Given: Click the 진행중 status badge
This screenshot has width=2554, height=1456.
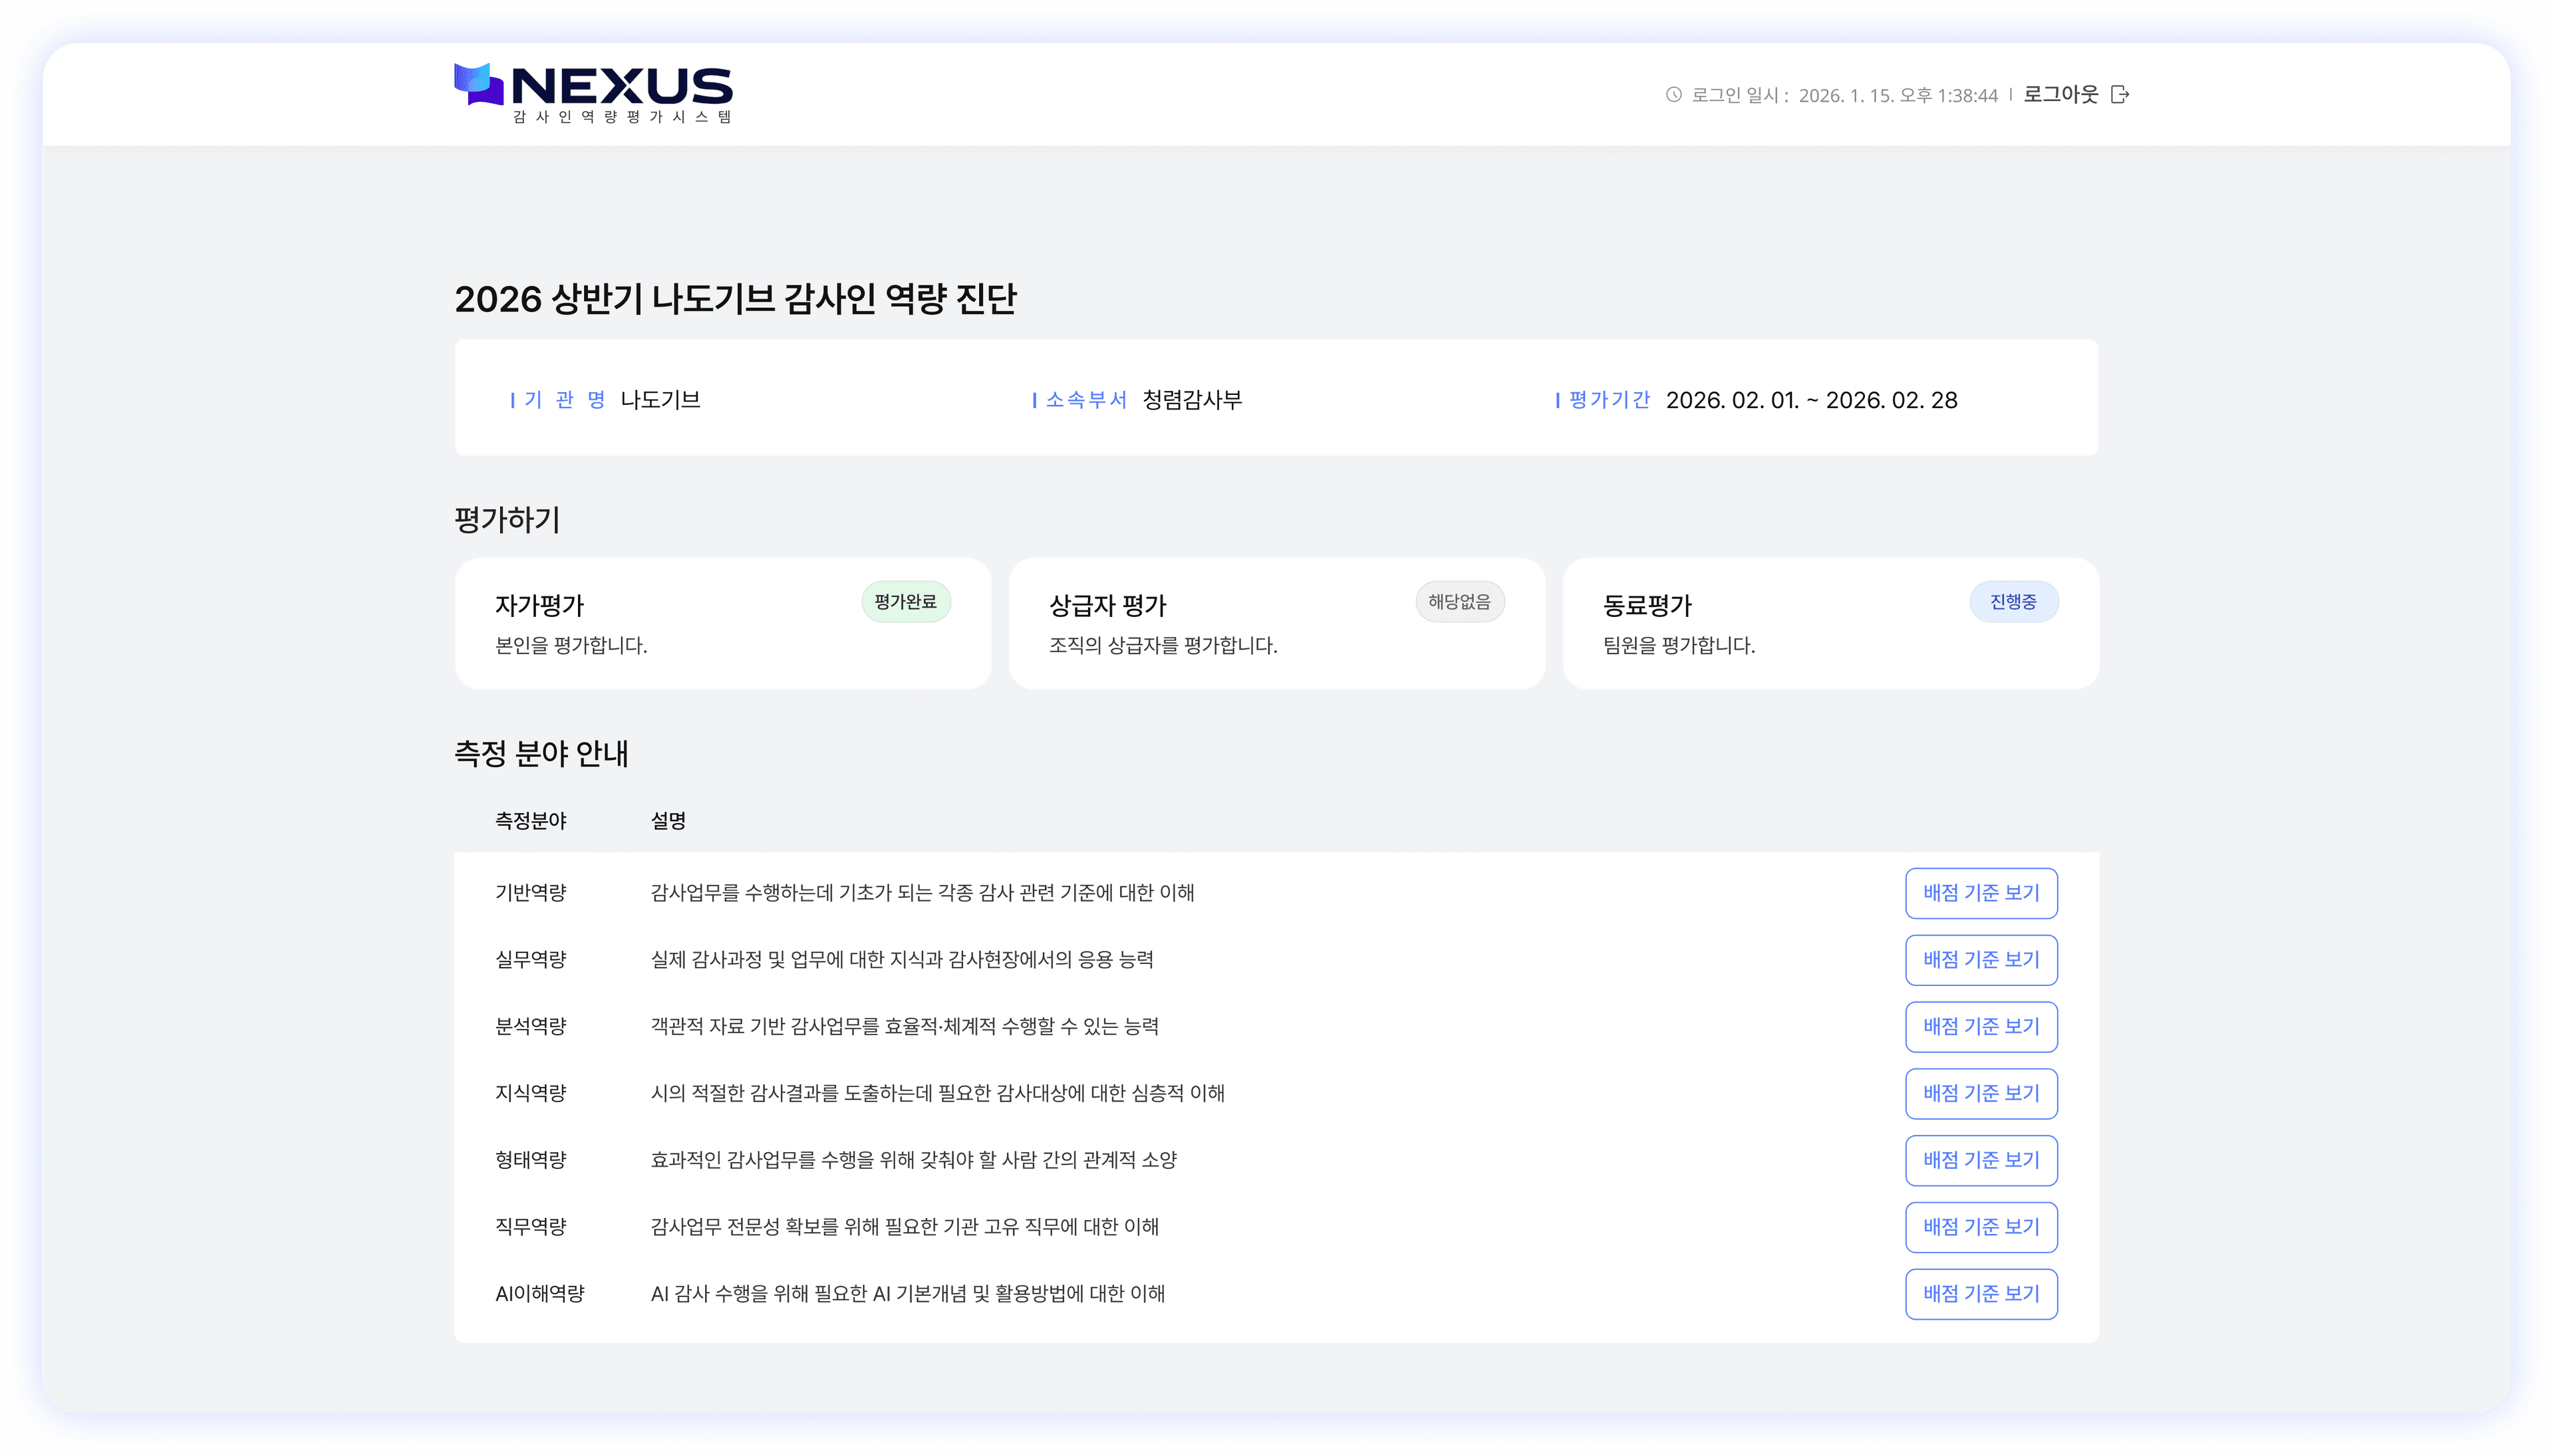Looking at the screenshot, I should [x=2016, y=601].
